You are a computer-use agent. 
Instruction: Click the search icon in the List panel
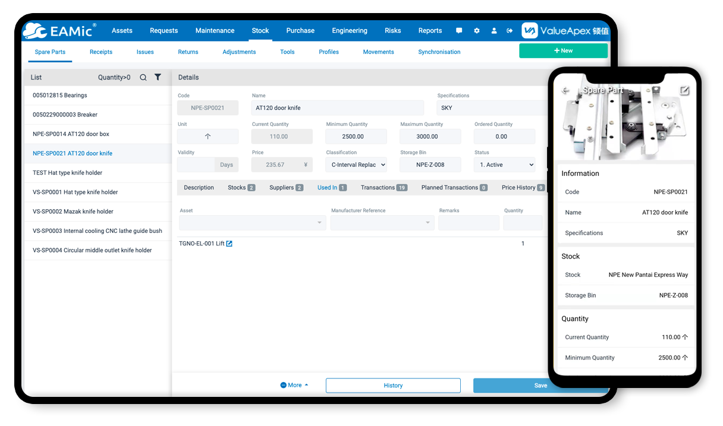[143, 77]
